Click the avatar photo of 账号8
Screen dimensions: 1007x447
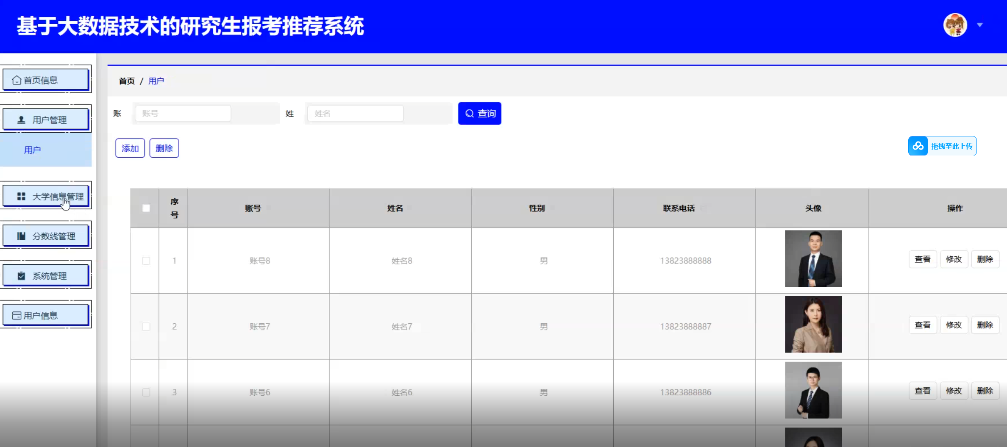coord(813,258)
